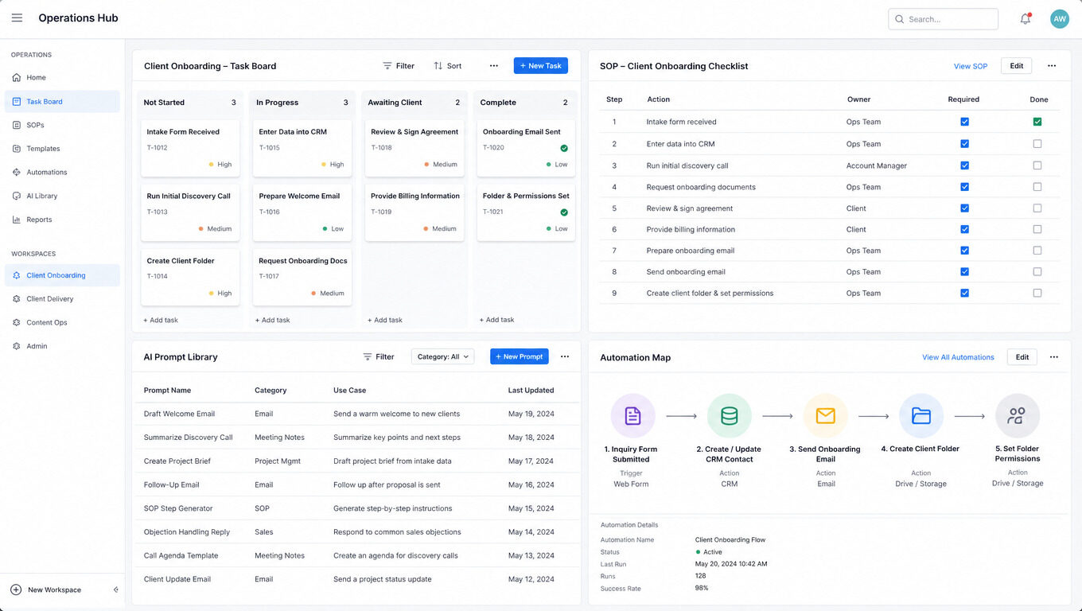
Task: Click the Create / Update CRM Contact node icon
Action: click(x=730, y=415)
